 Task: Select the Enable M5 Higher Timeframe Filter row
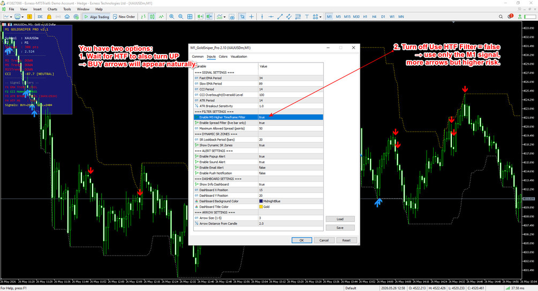pos(259,117)
